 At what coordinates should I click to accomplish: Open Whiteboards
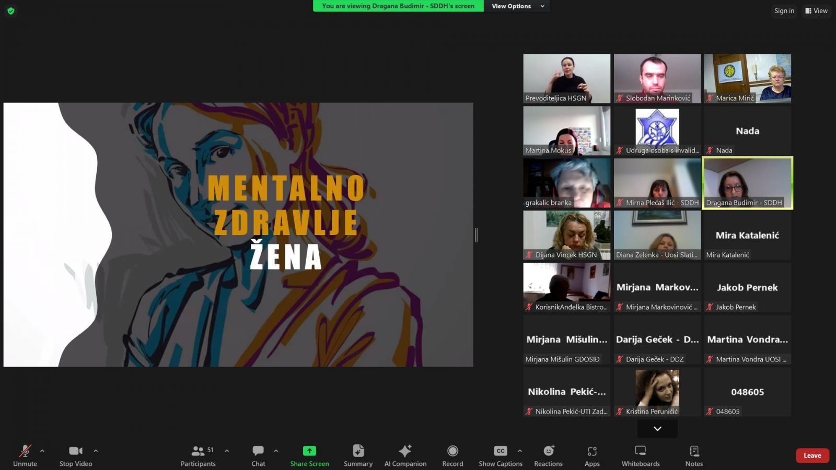click(640, 455)
